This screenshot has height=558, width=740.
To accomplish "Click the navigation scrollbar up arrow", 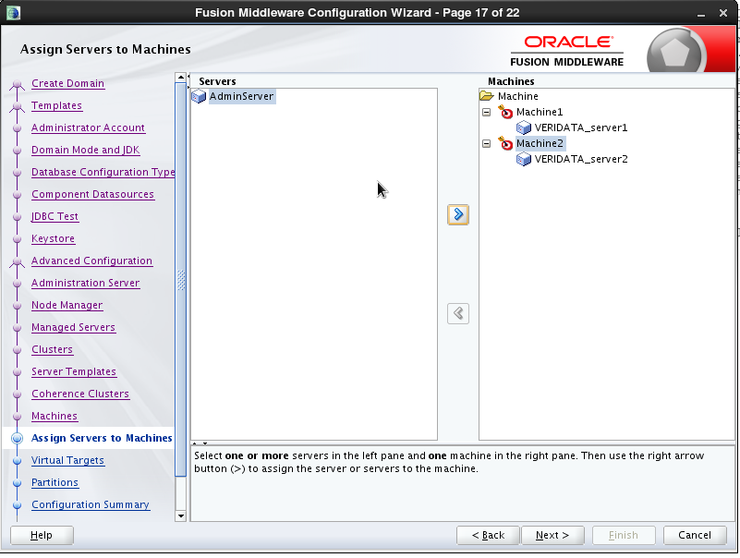I will coord(181,78).
